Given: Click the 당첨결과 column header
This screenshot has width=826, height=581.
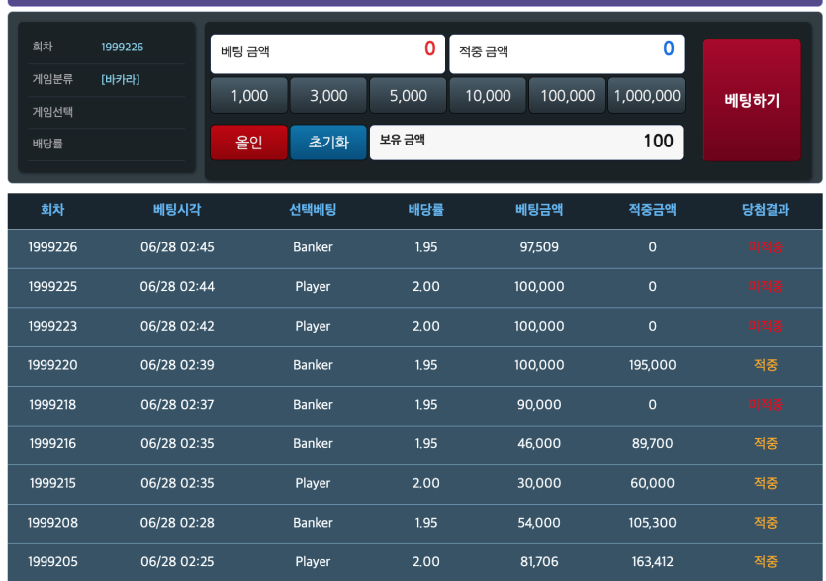Looking at the screenshot, I should [766, 209].
